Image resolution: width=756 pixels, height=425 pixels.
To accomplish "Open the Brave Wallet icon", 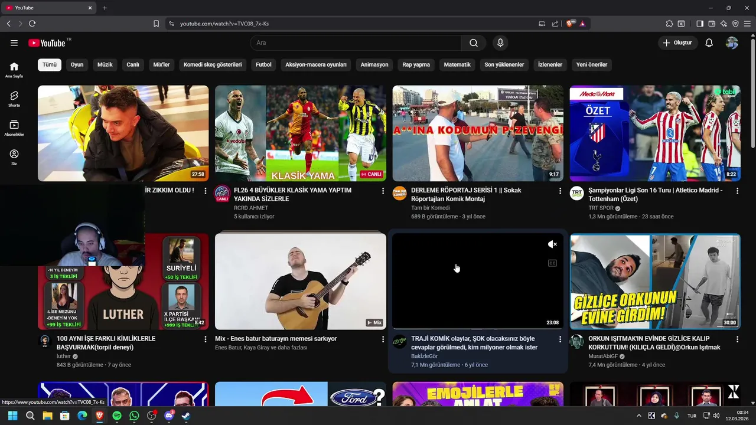I will tap(712, 24).
